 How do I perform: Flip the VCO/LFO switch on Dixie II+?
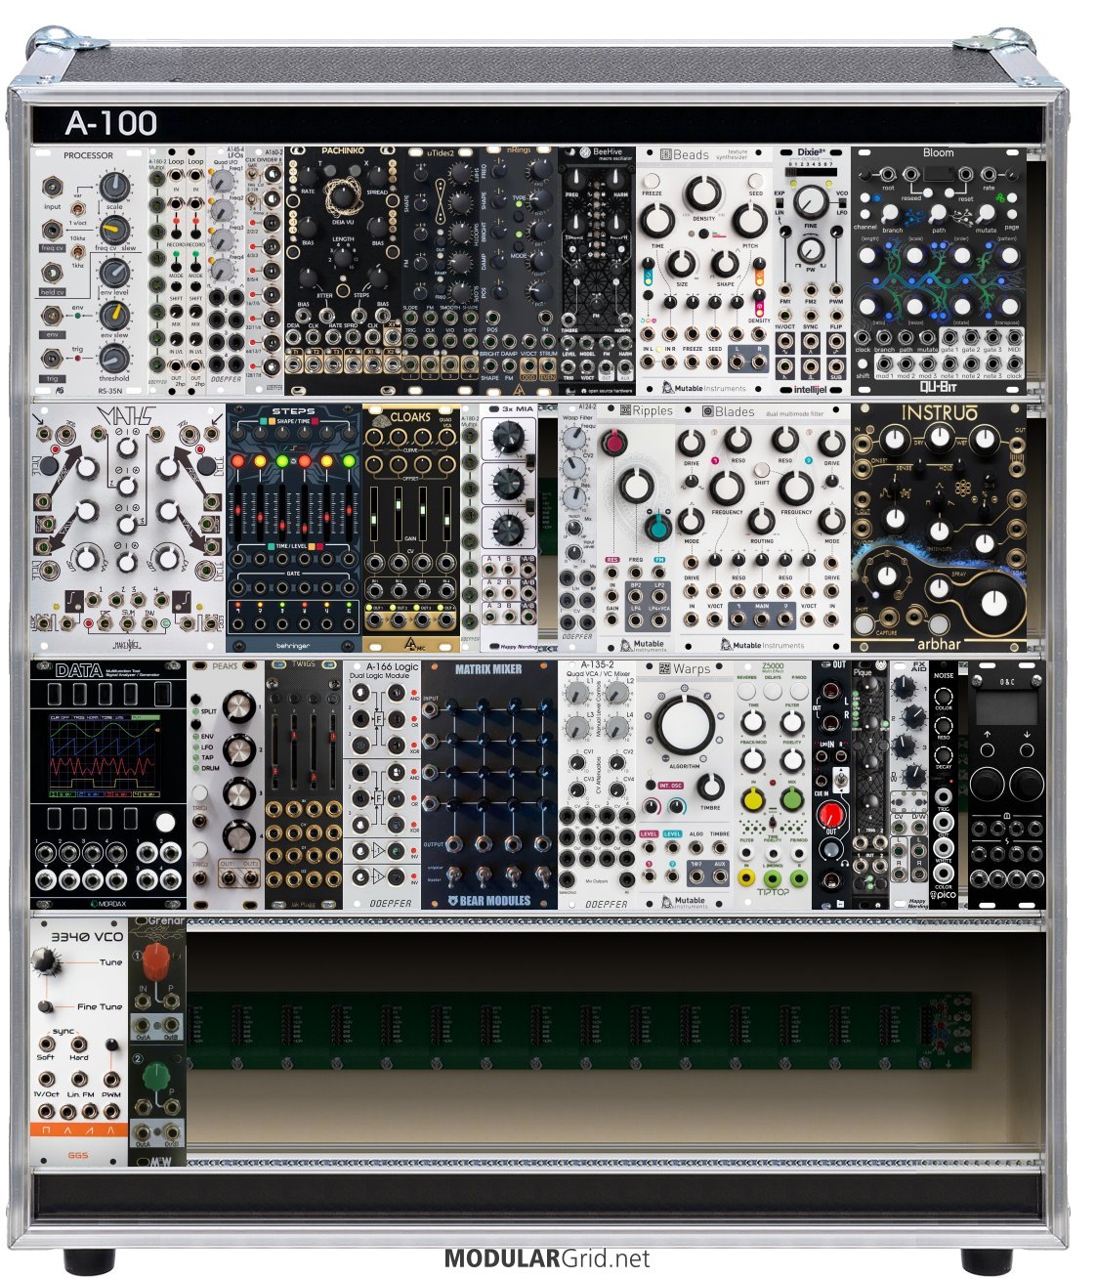pyautogui.click(x=841, y=202)
